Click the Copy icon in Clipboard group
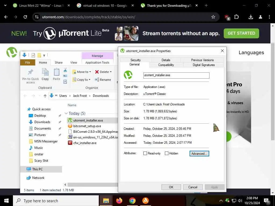 coord(45,72)
